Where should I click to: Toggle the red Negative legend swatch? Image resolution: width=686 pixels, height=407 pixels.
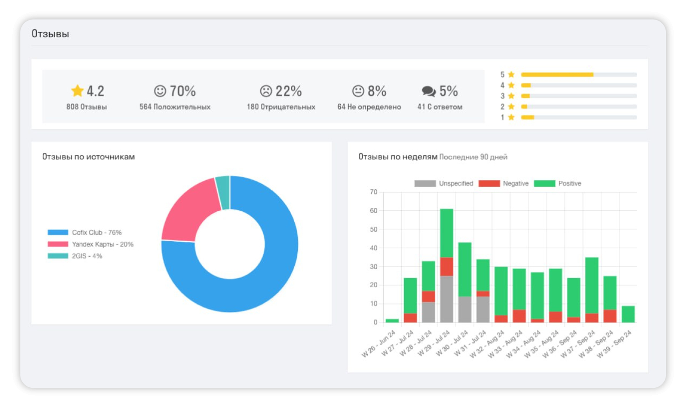pos(489,183)
